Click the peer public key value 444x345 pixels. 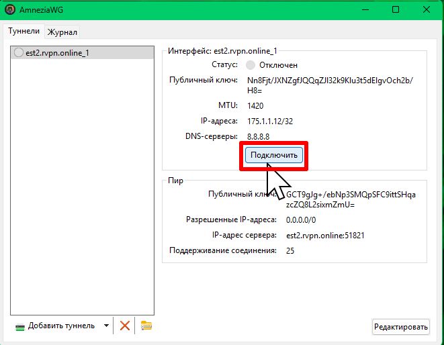[x=351, y=199]
